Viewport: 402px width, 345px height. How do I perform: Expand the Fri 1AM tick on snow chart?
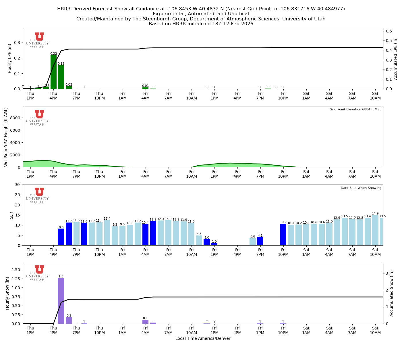click(x=123, y=330)
